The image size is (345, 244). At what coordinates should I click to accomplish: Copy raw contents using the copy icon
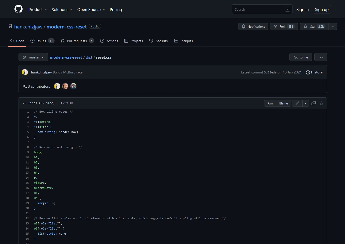tap(314, 103)
